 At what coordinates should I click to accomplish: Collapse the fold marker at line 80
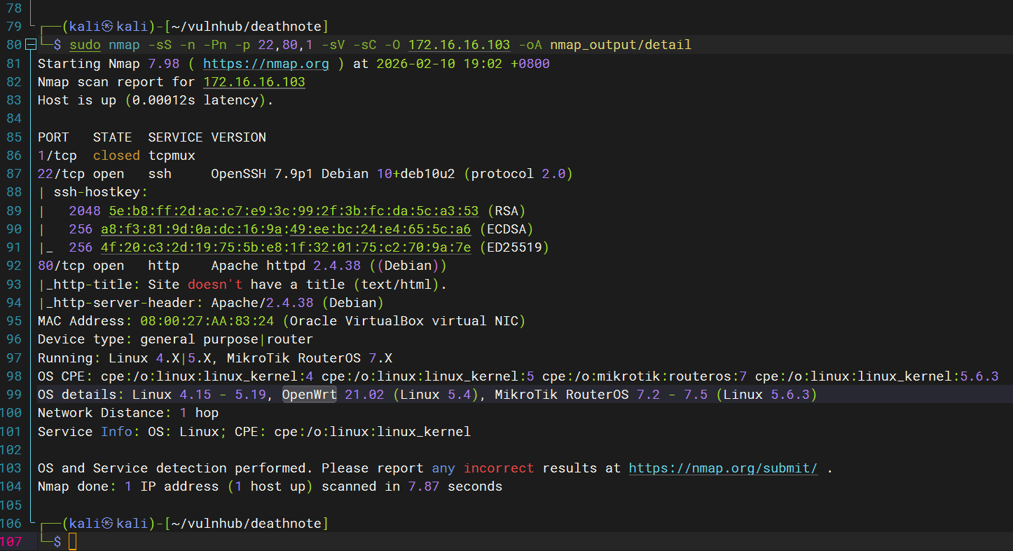click(x=30, y=45)
